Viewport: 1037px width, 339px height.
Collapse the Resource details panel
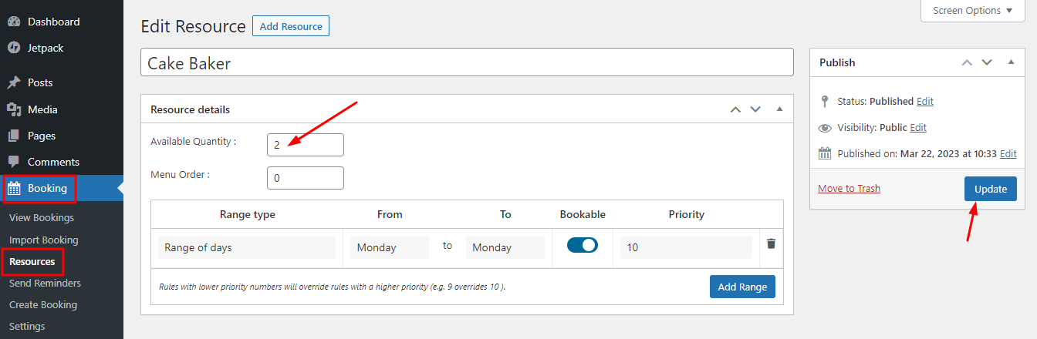(x=779, y=109)
